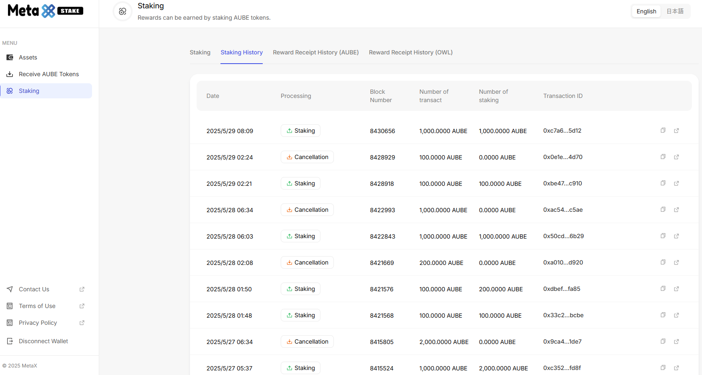The height and width of the screenshot is (375, 702).
Task: Click the MetaX Stake logo
Action: click(x=45, y=11)
